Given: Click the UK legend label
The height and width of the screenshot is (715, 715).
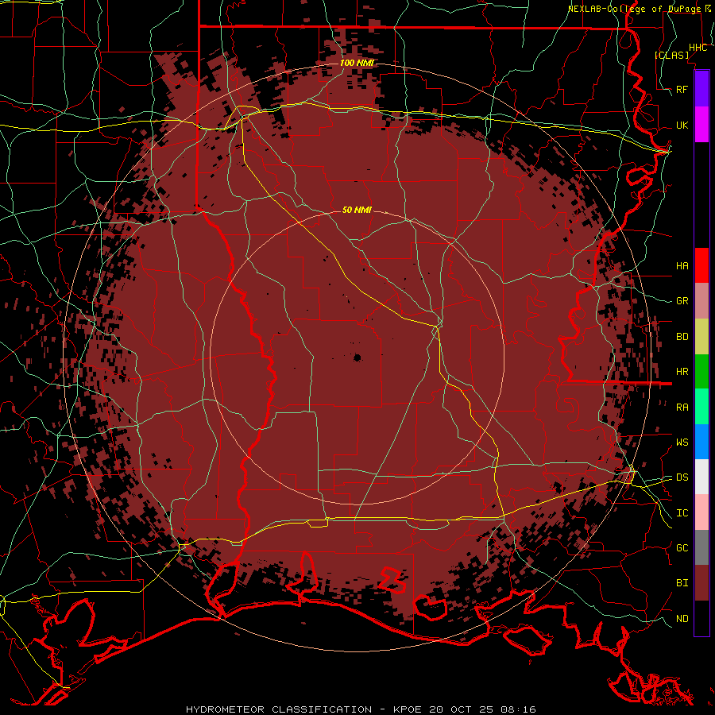Looking at the screenshot, I should click(x=682, y=125).
